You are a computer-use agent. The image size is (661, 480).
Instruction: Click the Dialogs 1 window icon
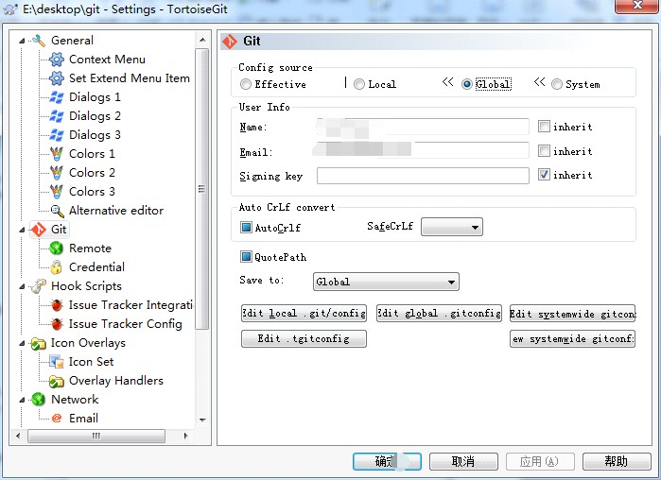coord(57,97)
